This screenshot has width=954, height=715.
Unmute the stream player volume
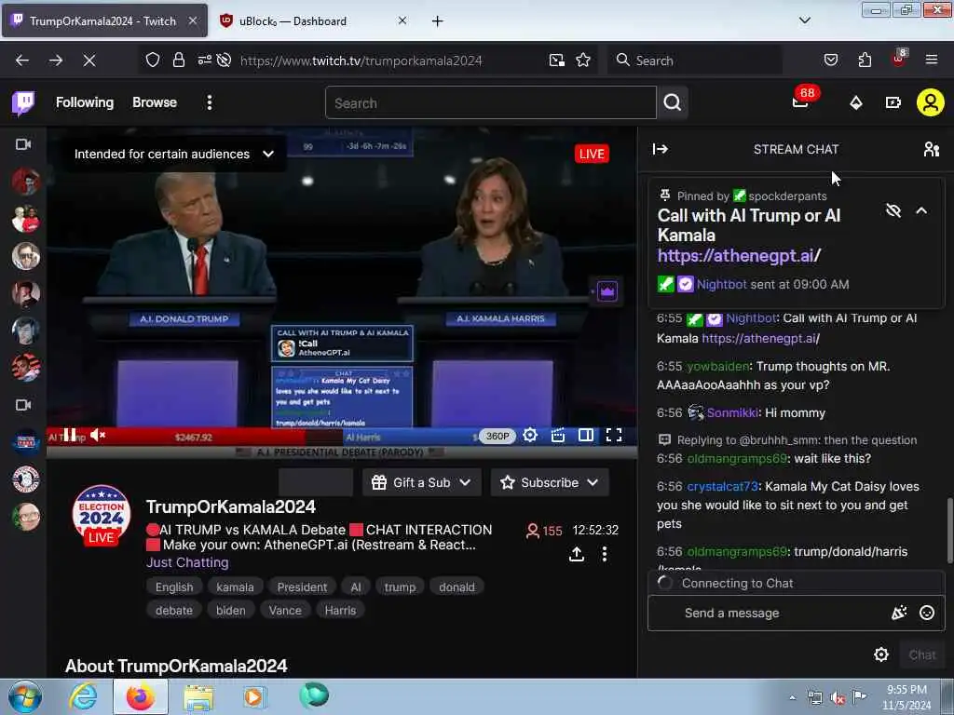(x=98, y=435)
